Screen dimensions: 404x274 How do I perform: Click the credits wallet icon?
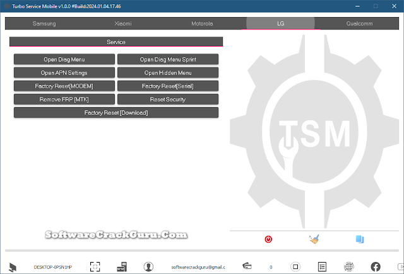[x=247, y=266]
